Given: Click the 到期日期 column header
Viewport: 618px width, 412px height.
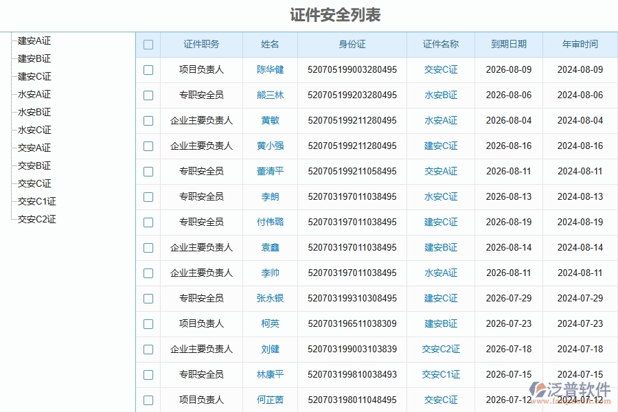Looking at the screenshot, I should (x=507, y=44).
